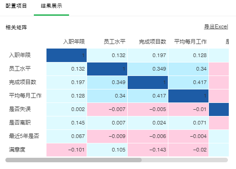The image size is (236, 169).
Task: Select the 结果展示 tab
Action: coord(51,6)
